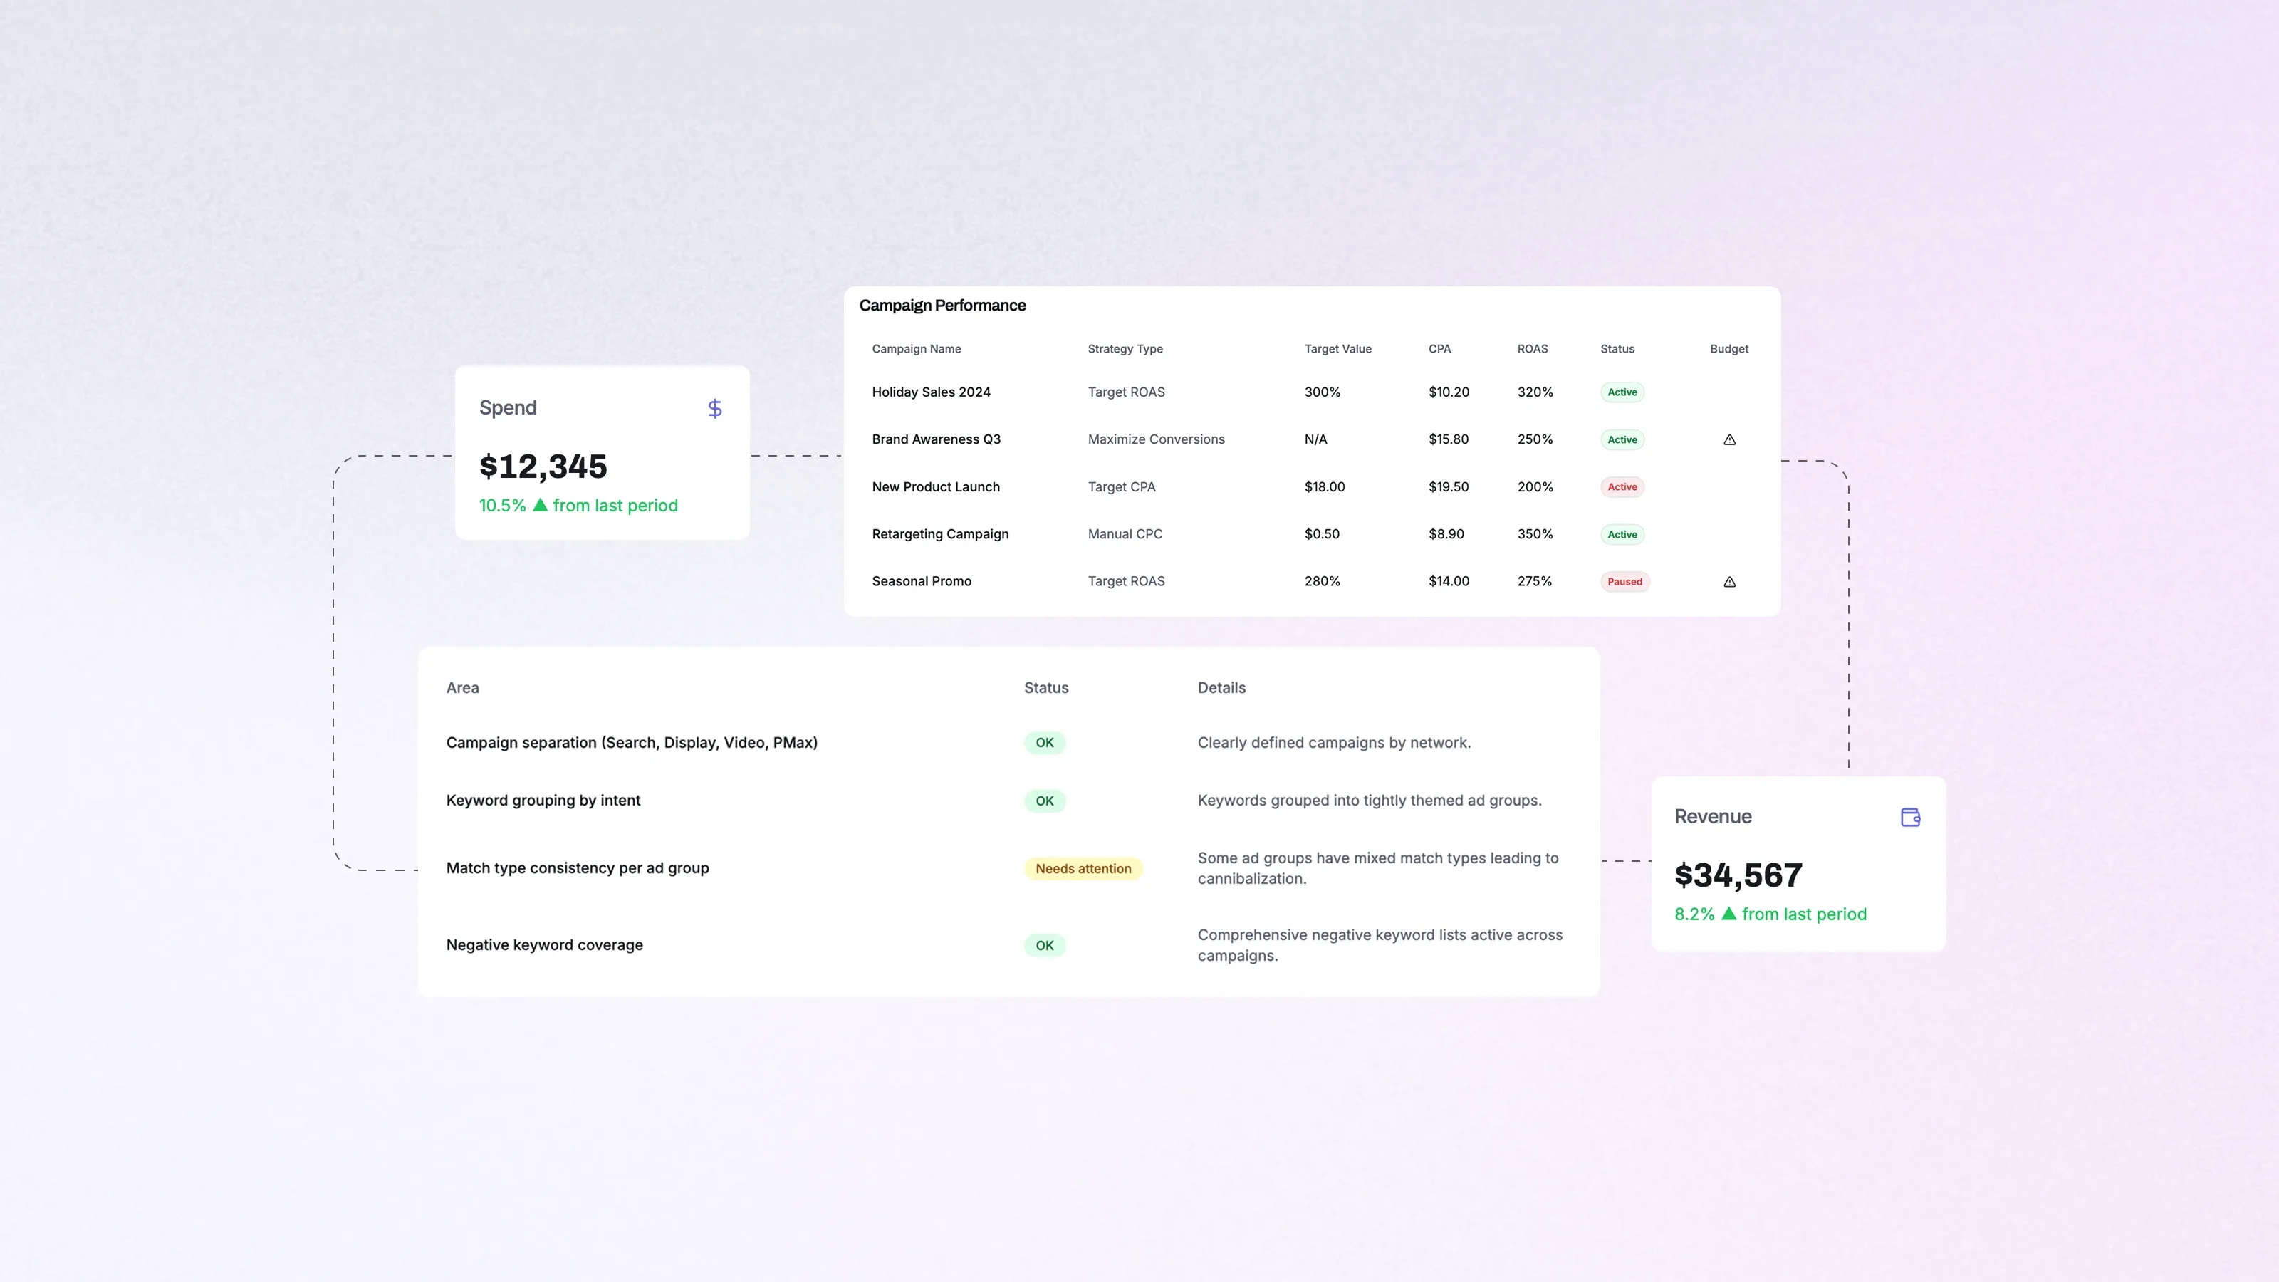Click the Budget column header
2279x1282 pixels.
[1728, 348]
